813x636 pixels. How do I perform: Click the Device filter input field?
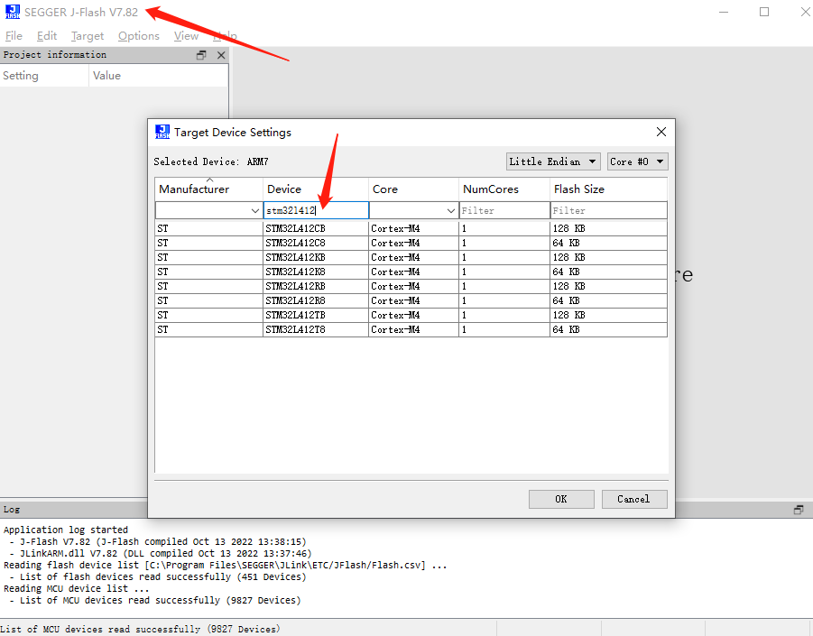coord(316,210)
